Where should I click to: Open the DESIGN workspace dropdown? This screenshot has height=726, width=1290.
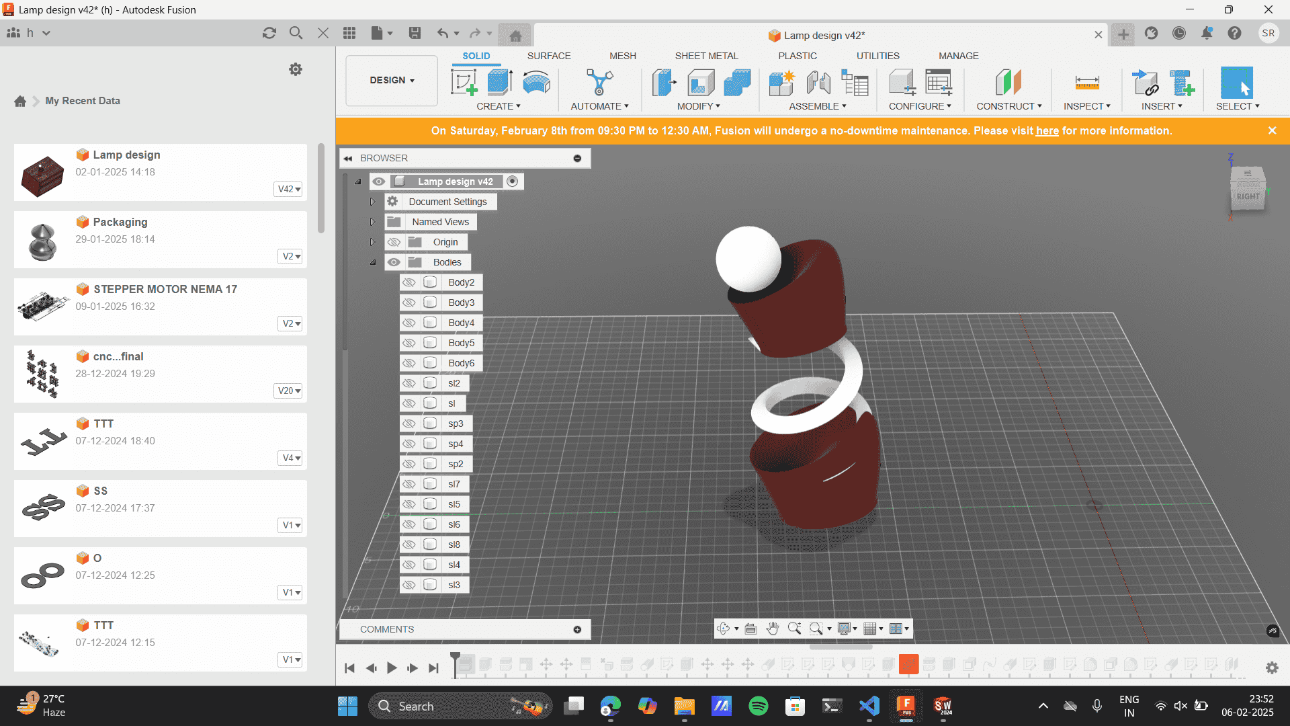(x=392, y=81)
